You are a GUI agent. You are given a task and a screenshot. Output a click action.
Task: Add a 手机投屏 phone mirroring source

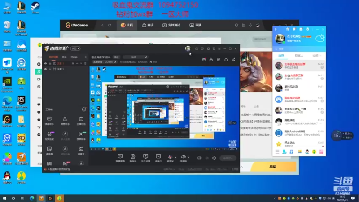tap(145, 158)
